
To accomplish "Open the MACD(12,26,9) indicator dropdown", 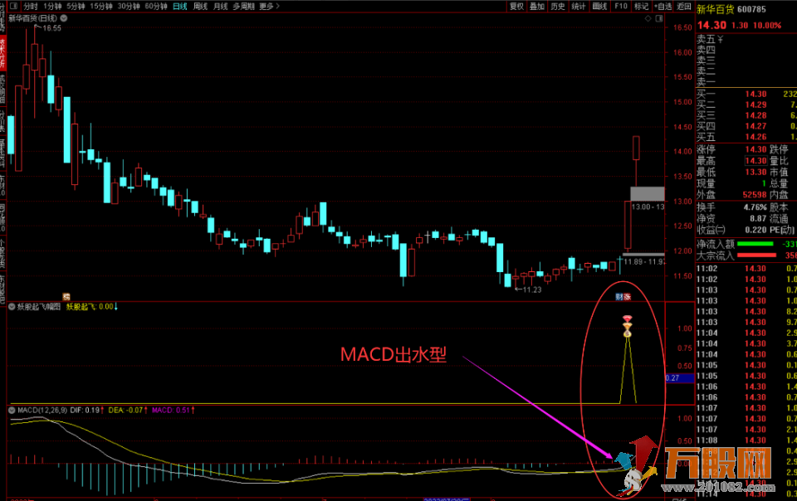I will (x=11, y=410).
